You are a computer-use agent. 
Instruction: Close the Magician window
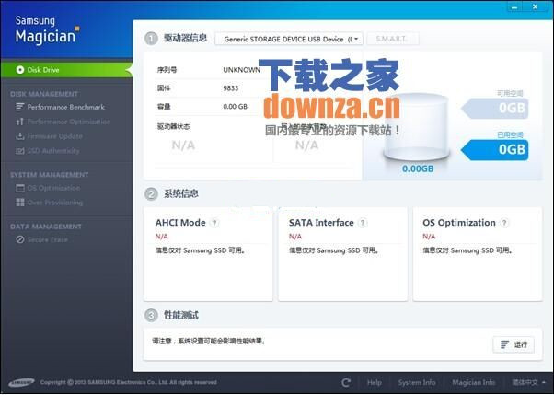536,6
